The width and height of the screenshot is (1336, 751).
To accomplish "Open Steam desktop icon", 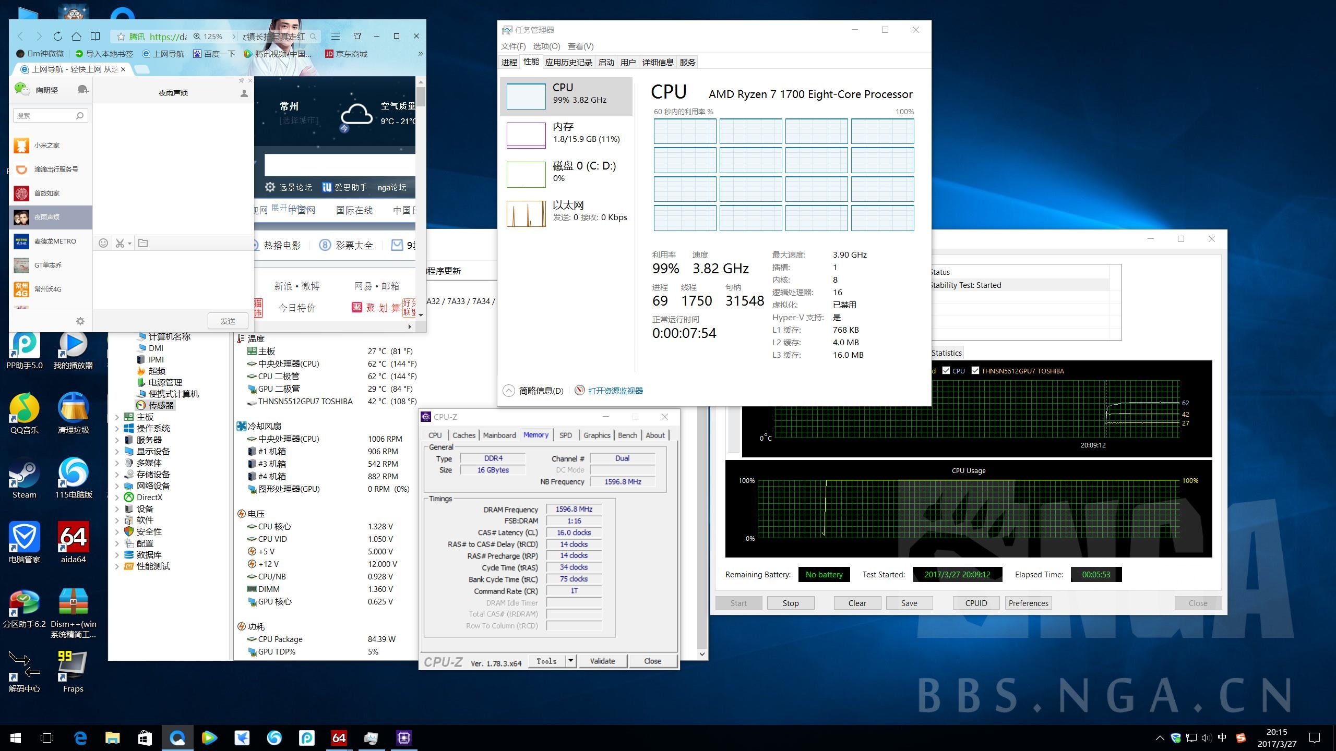I will pyautogui.click(x=25, y=479).
